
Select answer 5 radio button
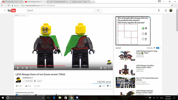click(x=143, y=34)
